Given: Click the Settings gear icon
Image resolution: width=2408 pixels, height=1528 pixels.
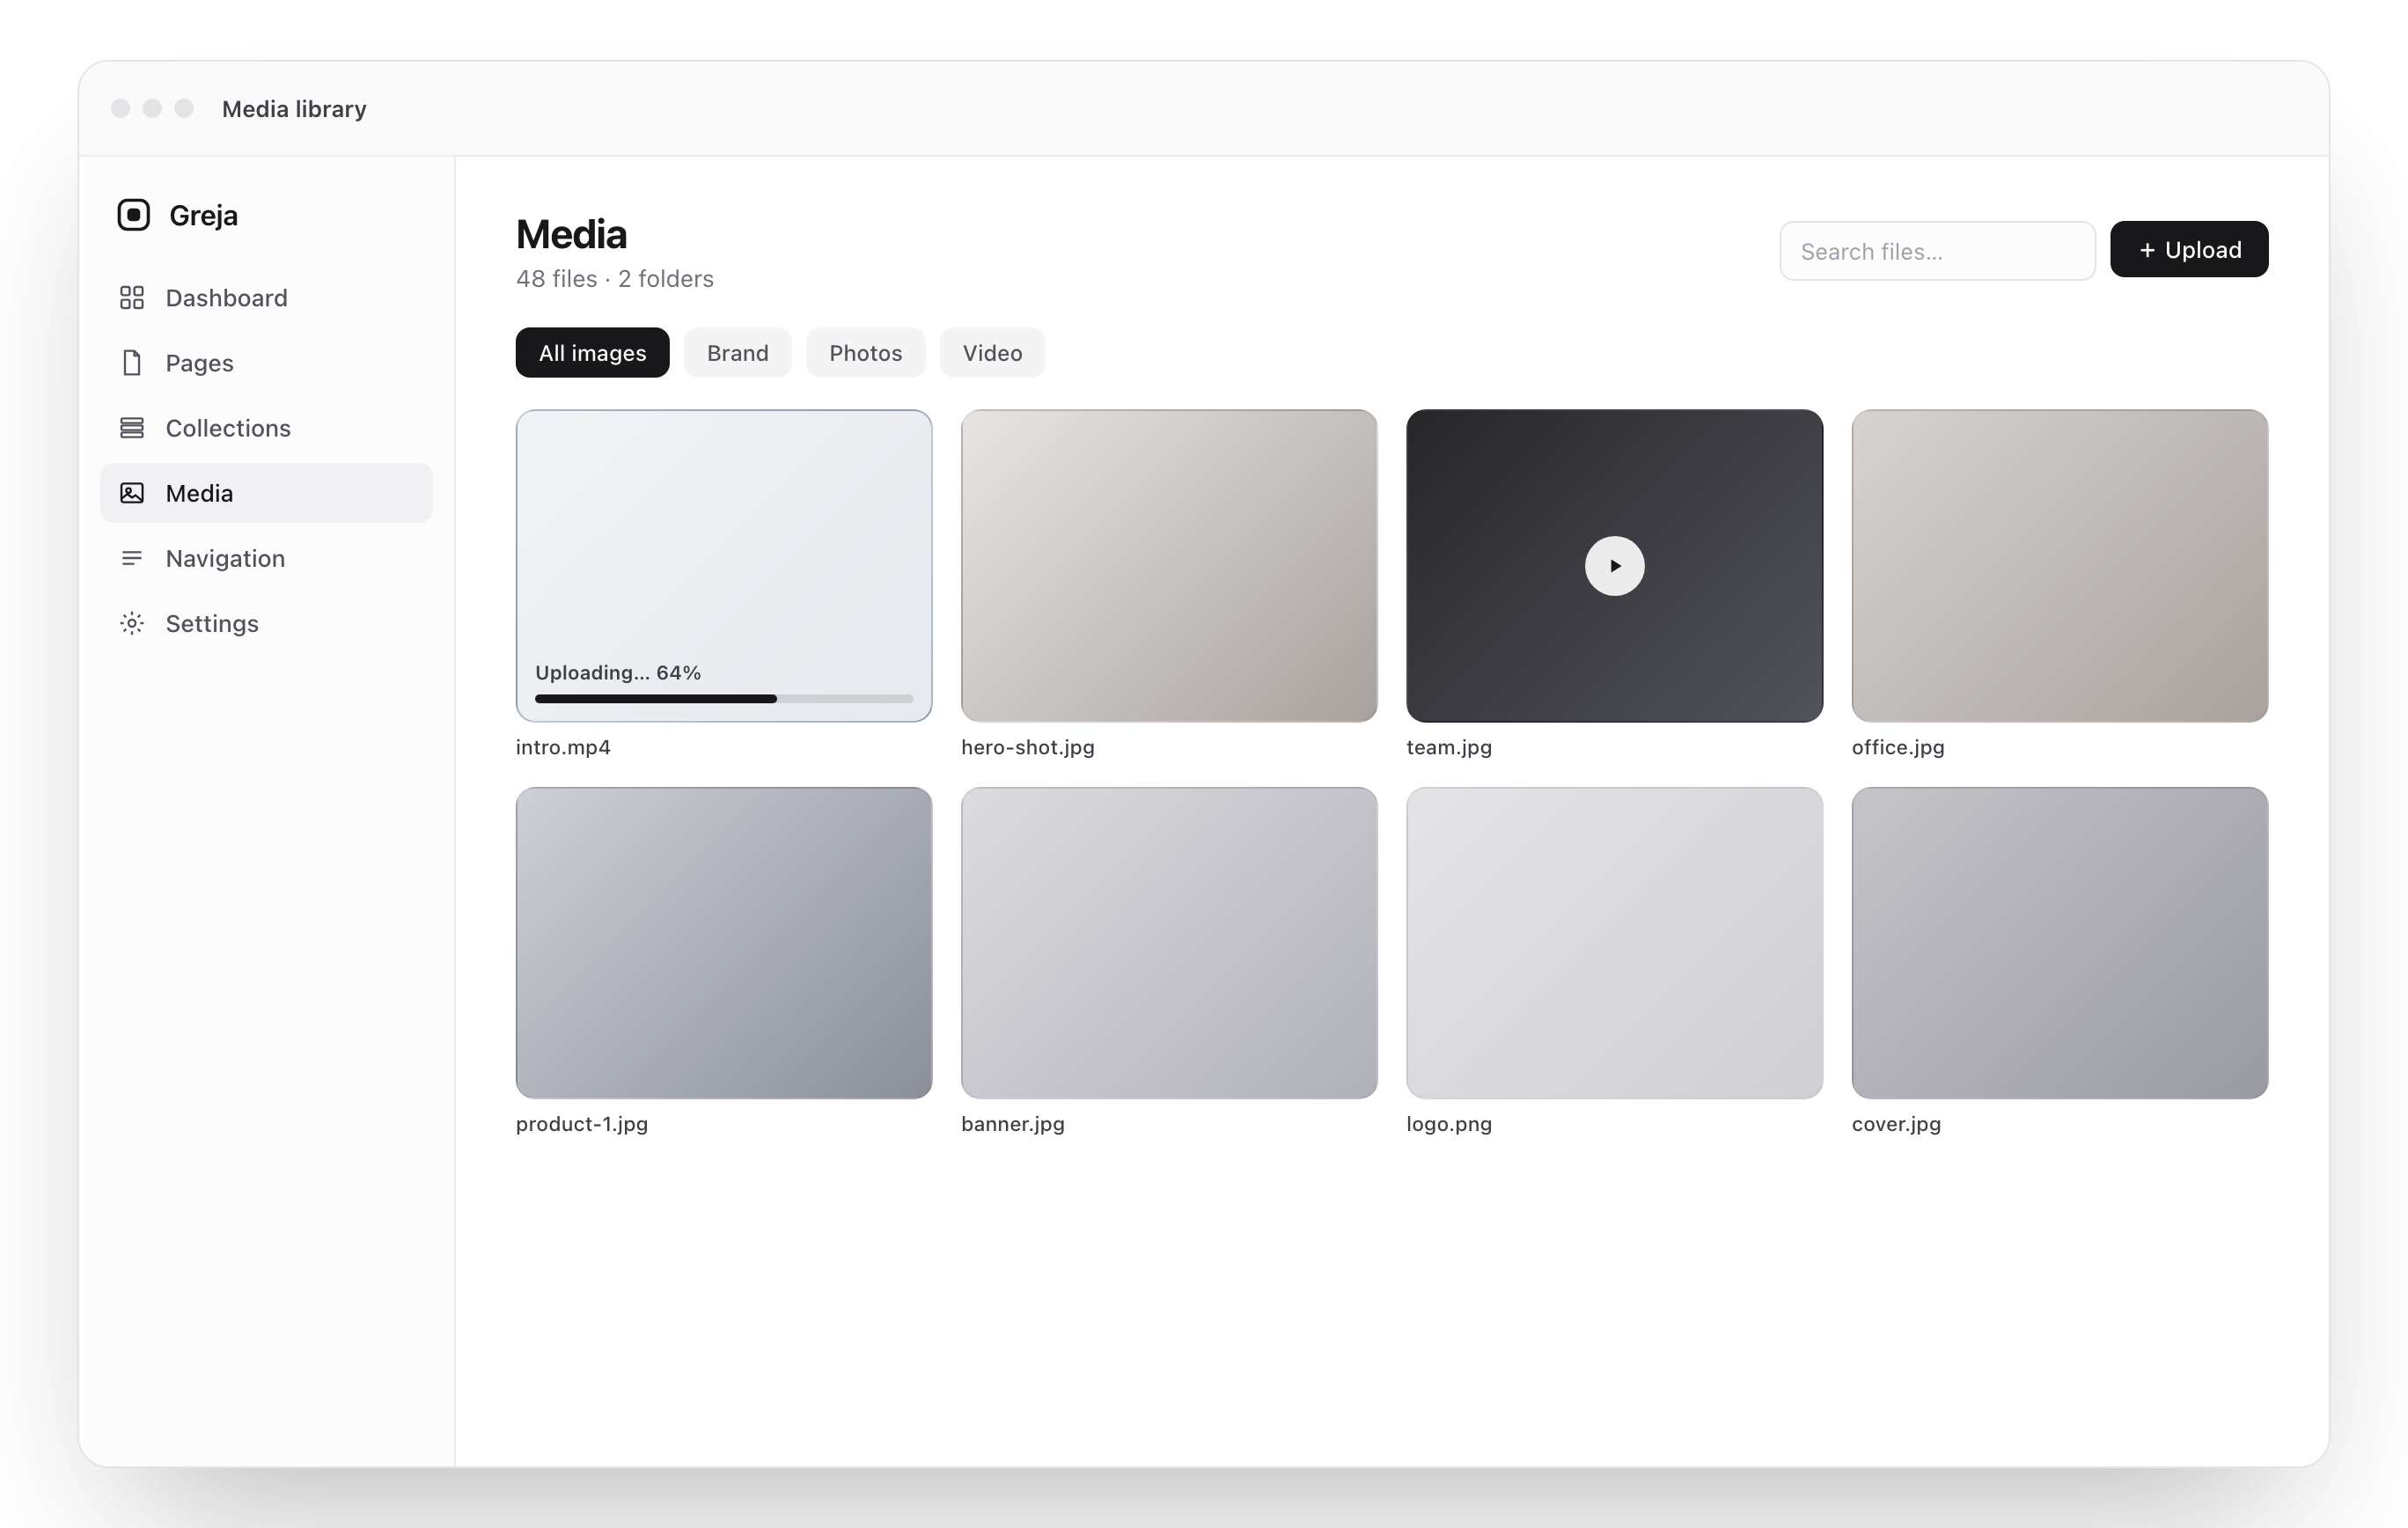Looking at the screenshot, I should click(x=132, y=623).
